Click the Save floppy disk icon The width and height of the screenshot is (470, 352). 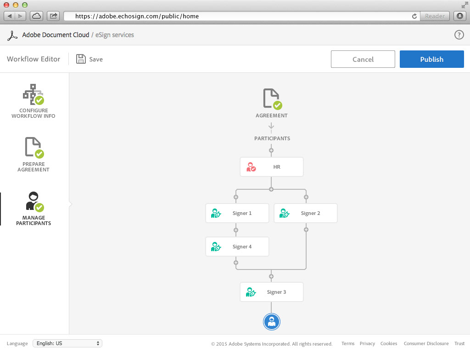(x=81, y=59)
